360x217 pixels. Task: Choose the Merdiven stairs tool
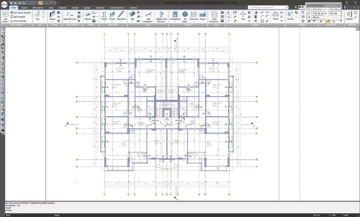click(x=121, y=15)
